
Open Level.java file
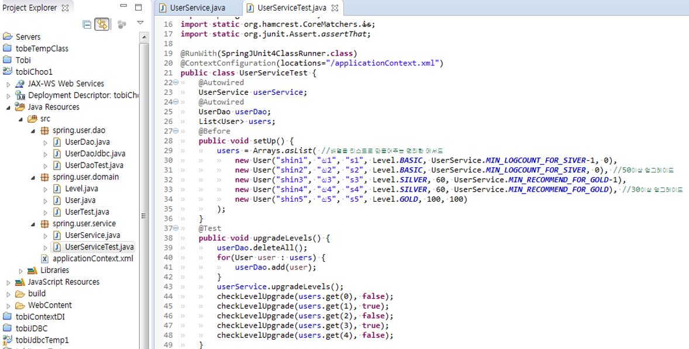(81, 188)
